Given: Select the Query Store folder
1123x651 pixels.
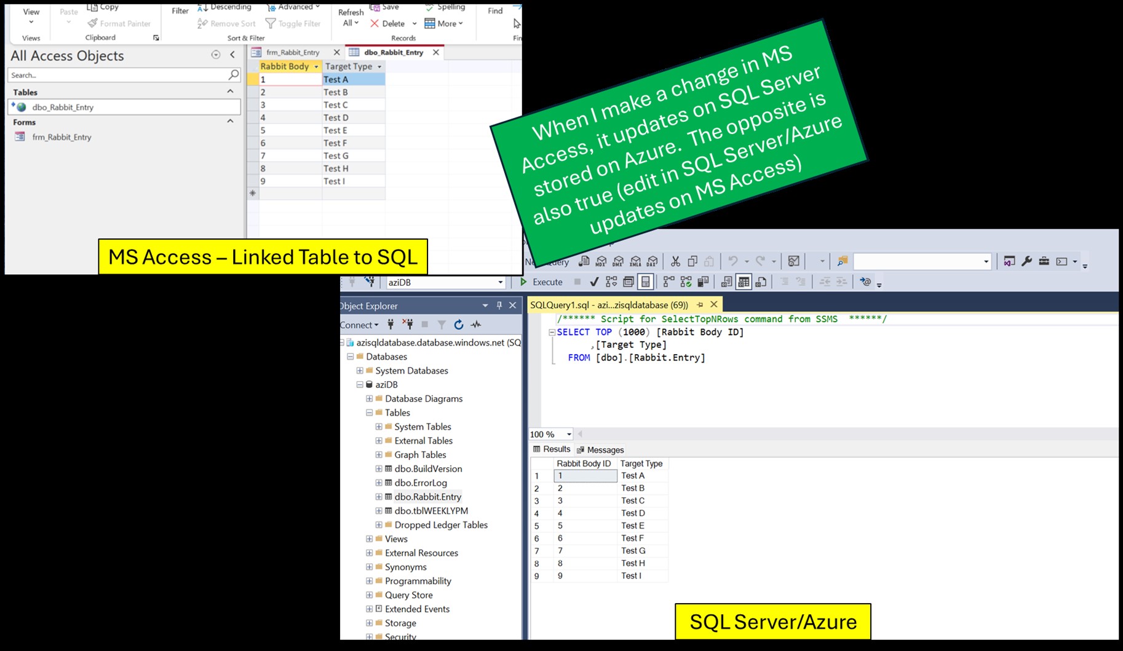Looking at the screenshot, I should (408, 595).
